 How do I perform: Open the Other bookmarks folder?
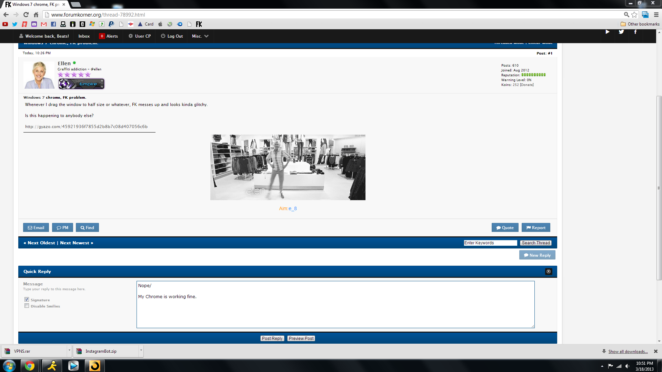click(640, 24)
